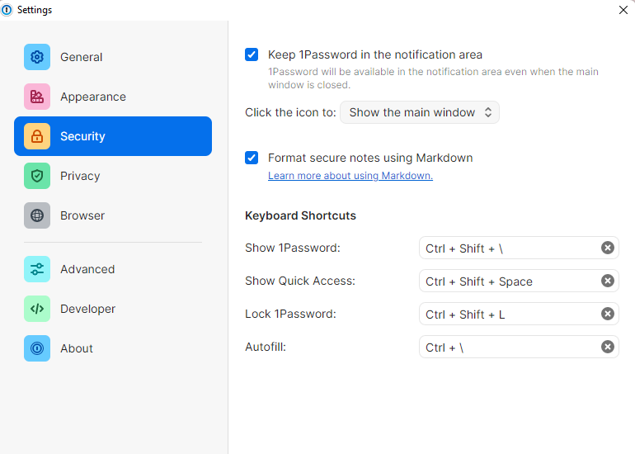This screenshot has height=454, width=635.
Task: Click the General gear icon in sidebar
Action: point(37,57)
